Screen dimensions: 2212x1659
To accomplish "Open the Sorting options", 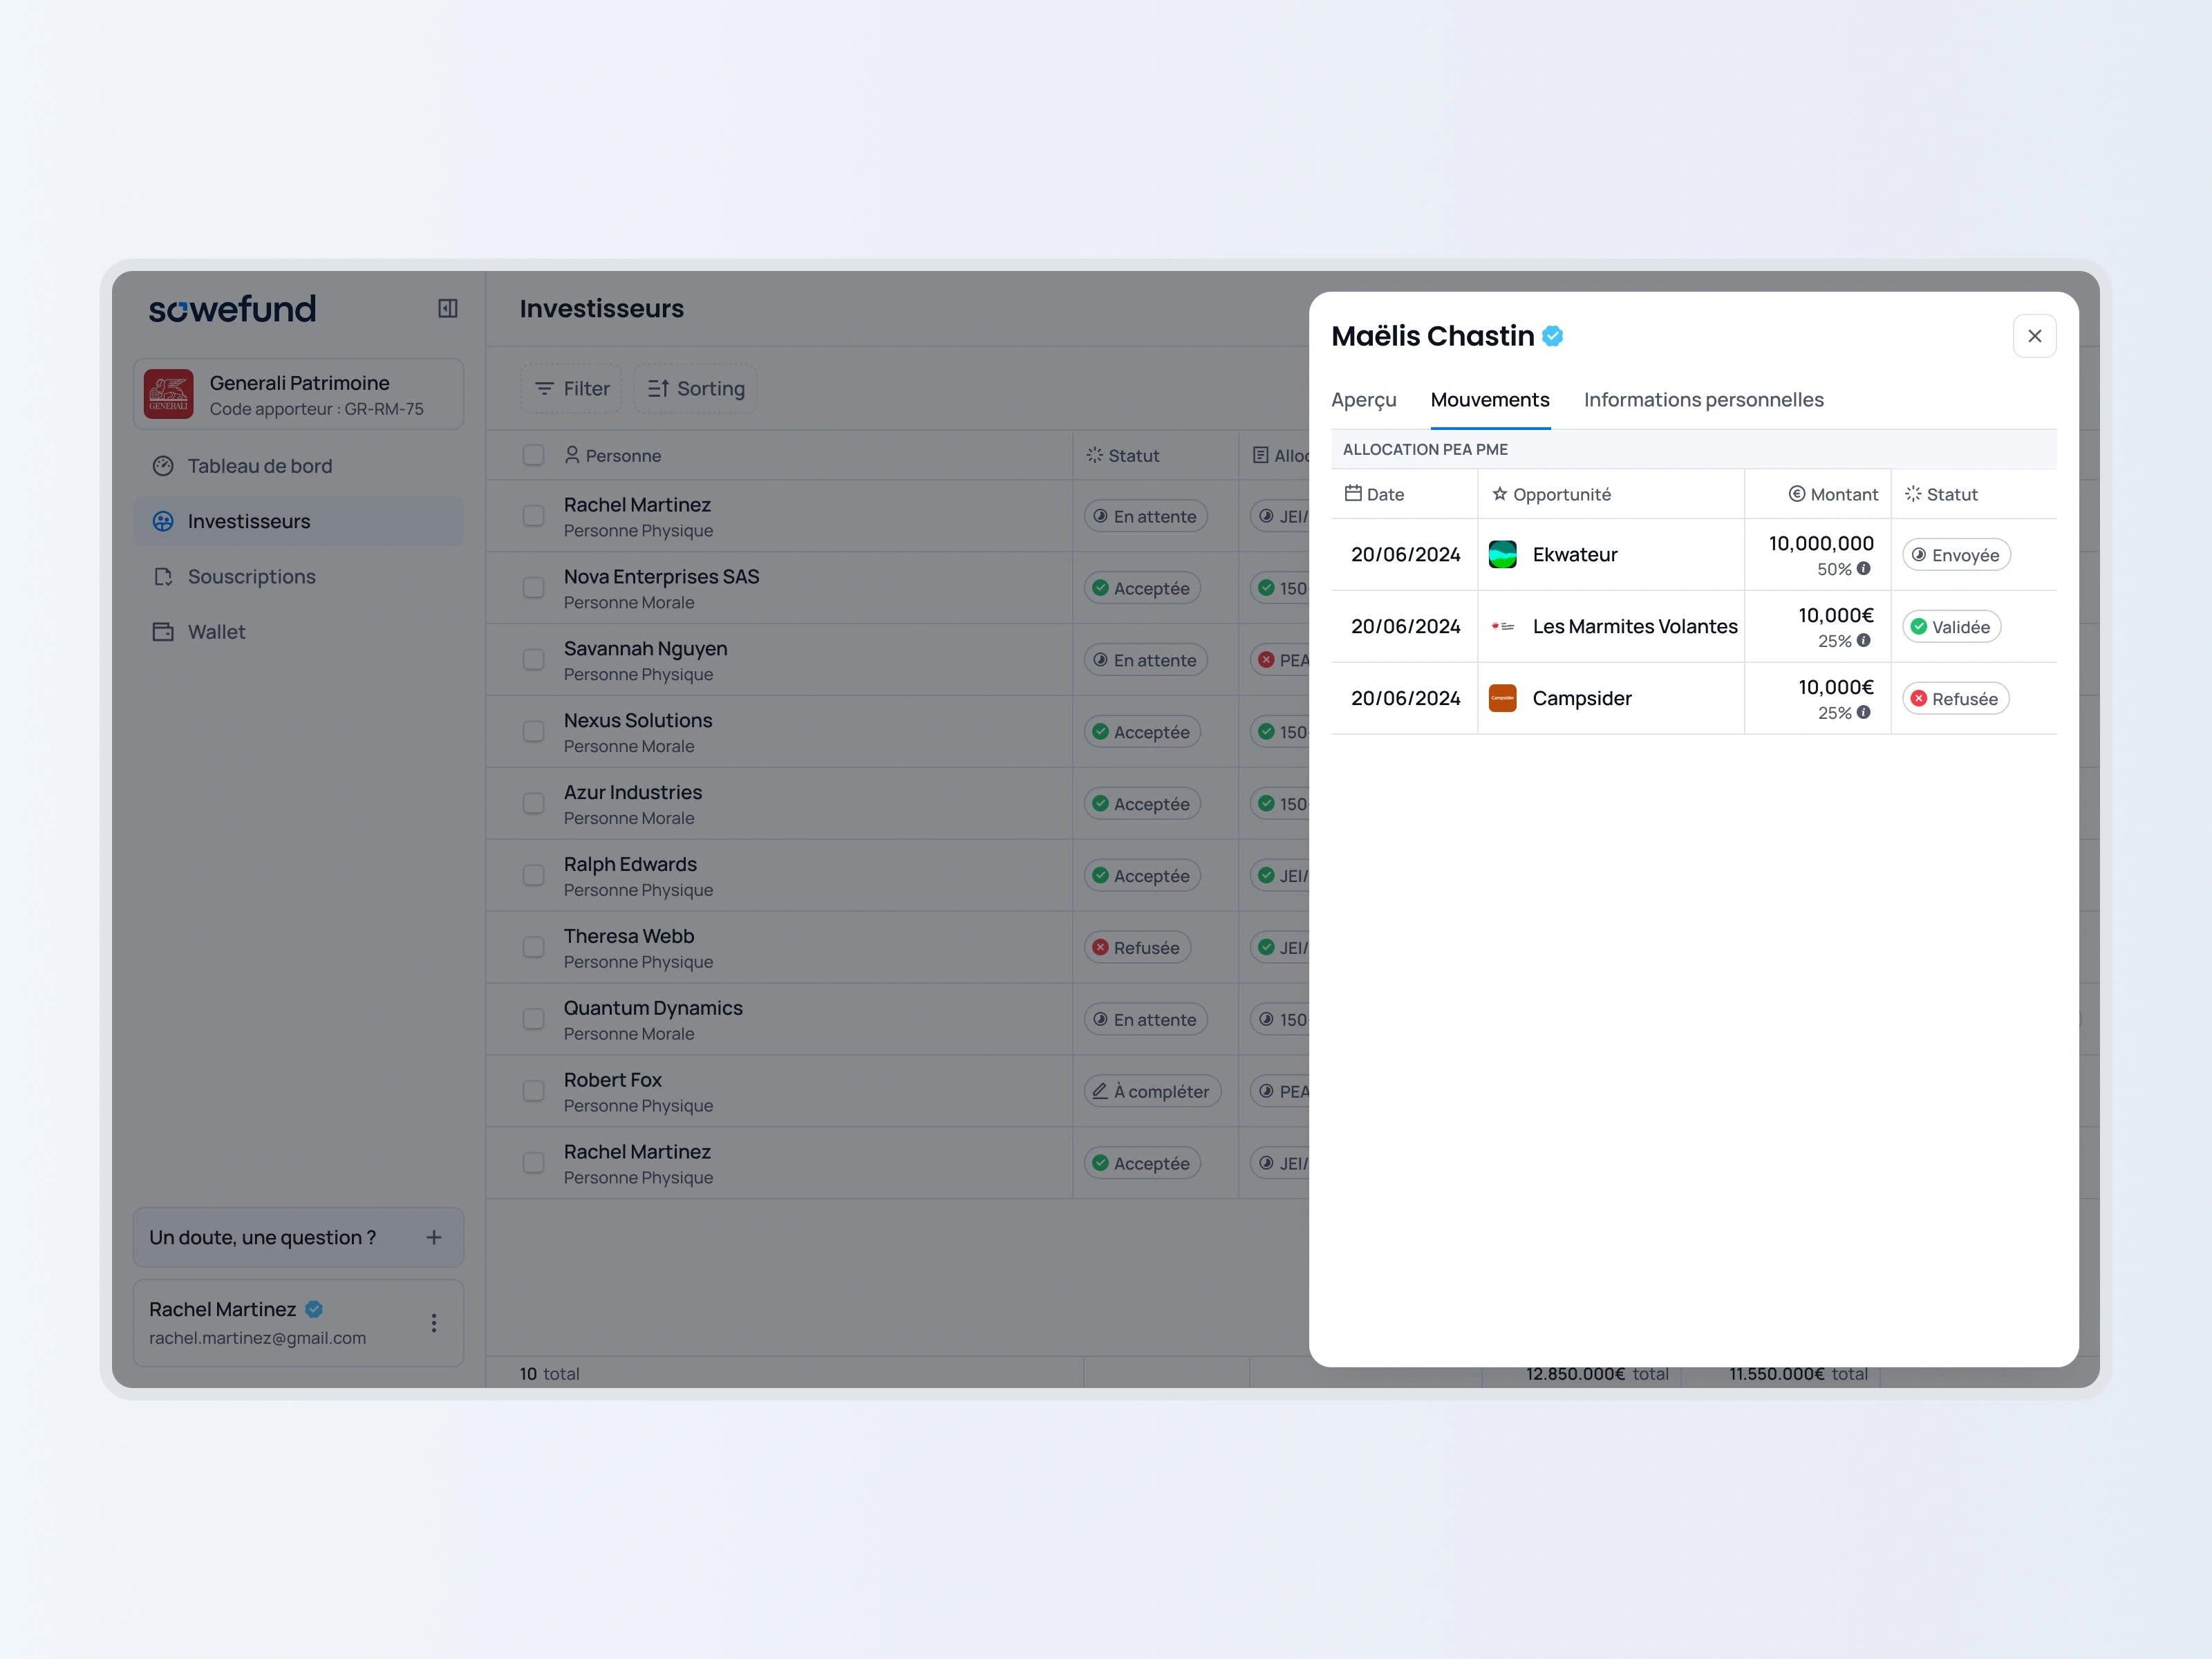I will [x=696, y=388].
